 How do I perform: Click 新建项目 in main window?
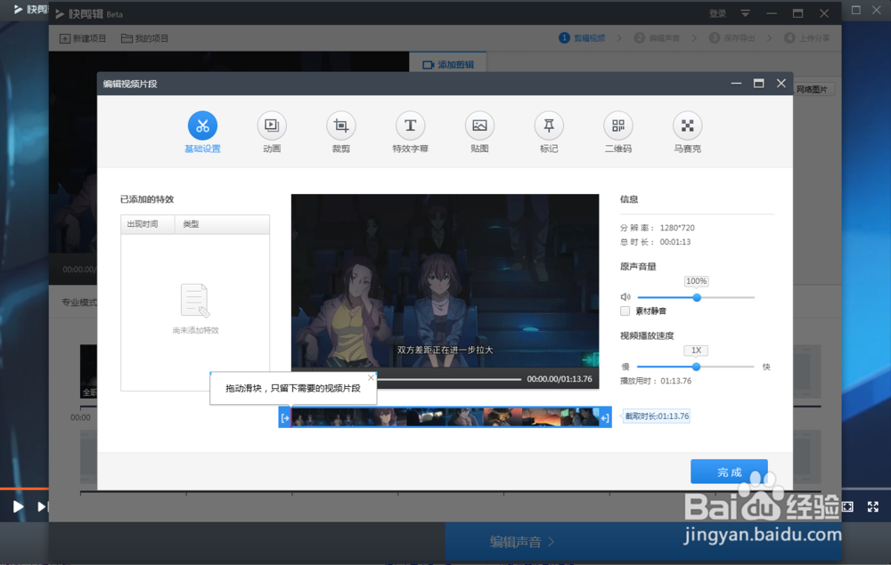[83, 38]
